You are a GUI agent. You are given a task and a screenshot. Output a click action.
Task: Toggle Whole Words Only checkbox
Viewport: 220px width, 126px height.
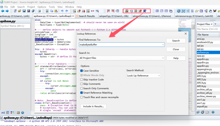(82, 75)
